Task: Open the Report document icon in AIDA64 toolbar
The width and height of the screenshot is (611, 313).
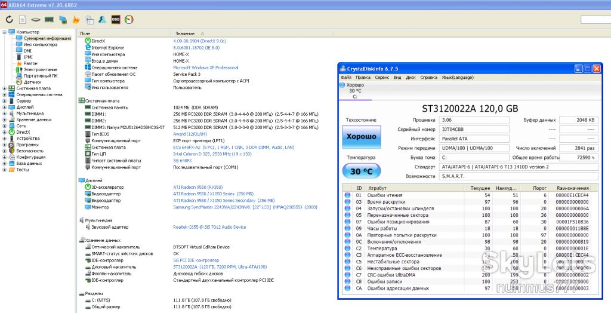Action: click(x=23, y=20)
